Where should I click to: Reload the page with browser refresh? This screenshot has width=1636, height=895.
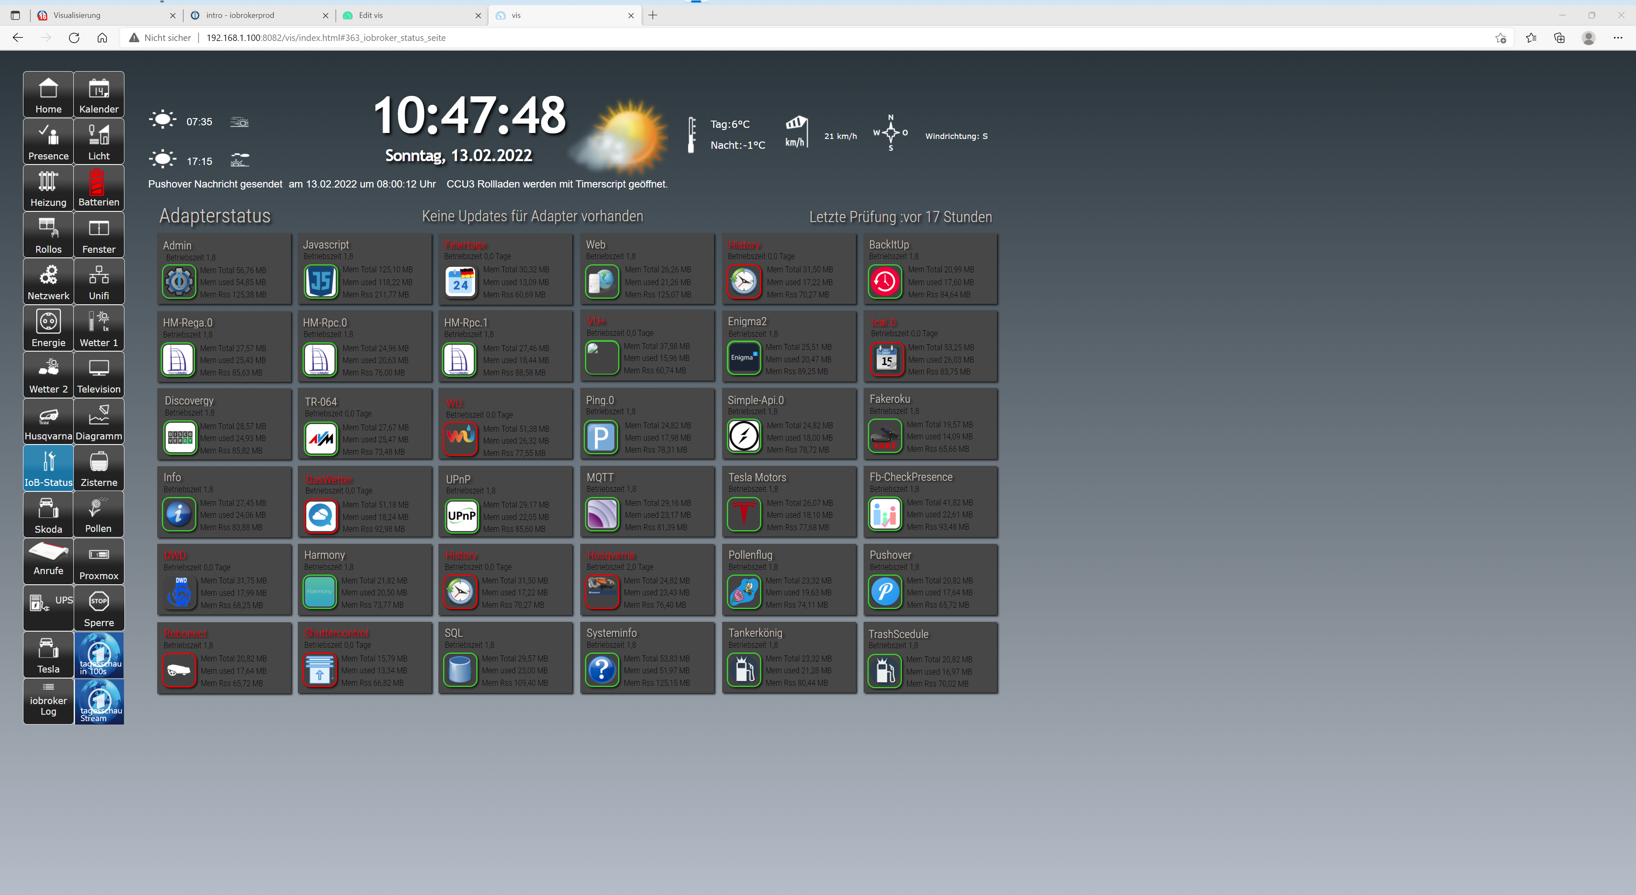click(74, 38)
